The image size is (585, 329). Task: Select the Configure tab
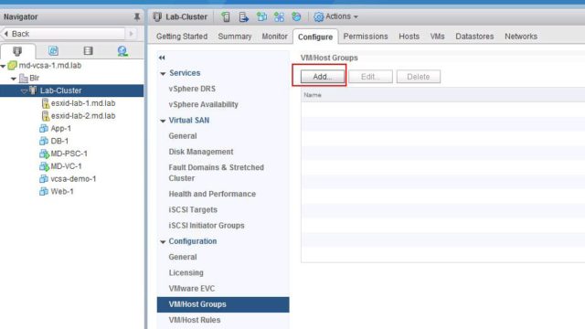[315, 37]
